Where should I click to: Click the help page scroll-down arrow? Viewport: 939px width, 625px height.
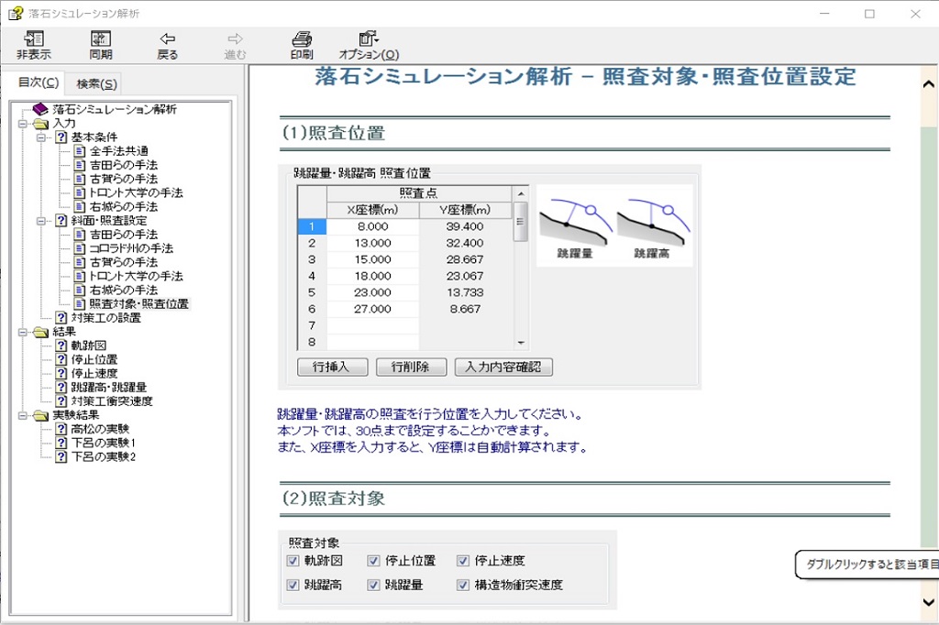pos(929,602)
